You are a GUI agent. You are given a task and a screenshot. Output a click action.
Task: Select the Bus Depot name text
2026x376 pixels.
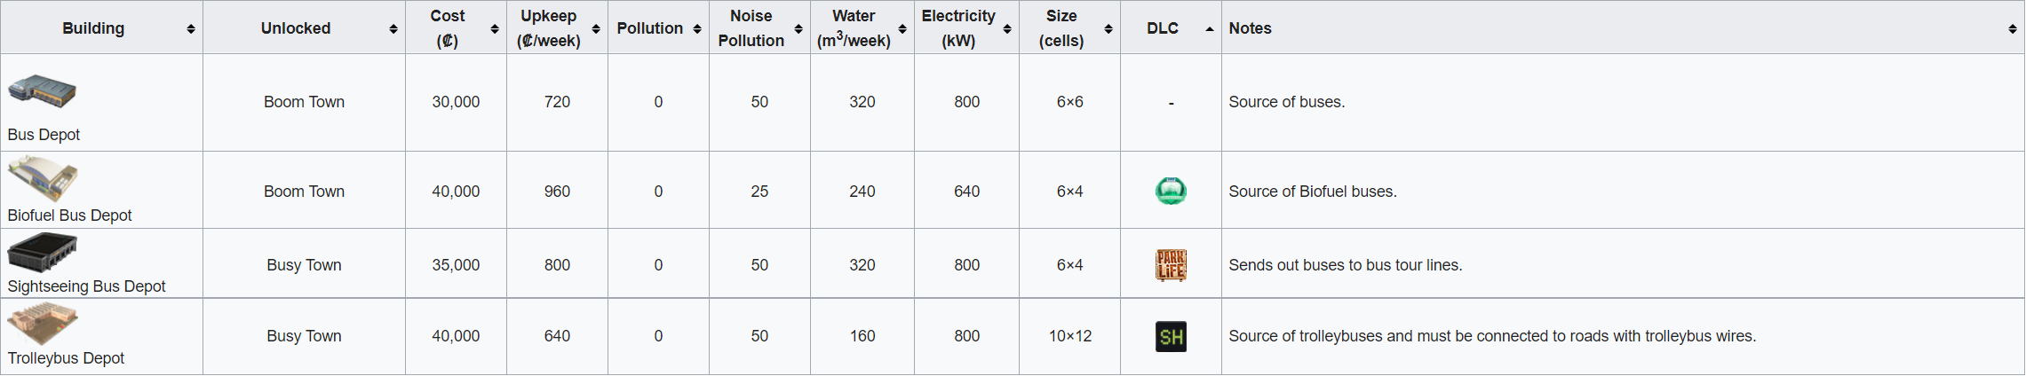coord(44,135)
